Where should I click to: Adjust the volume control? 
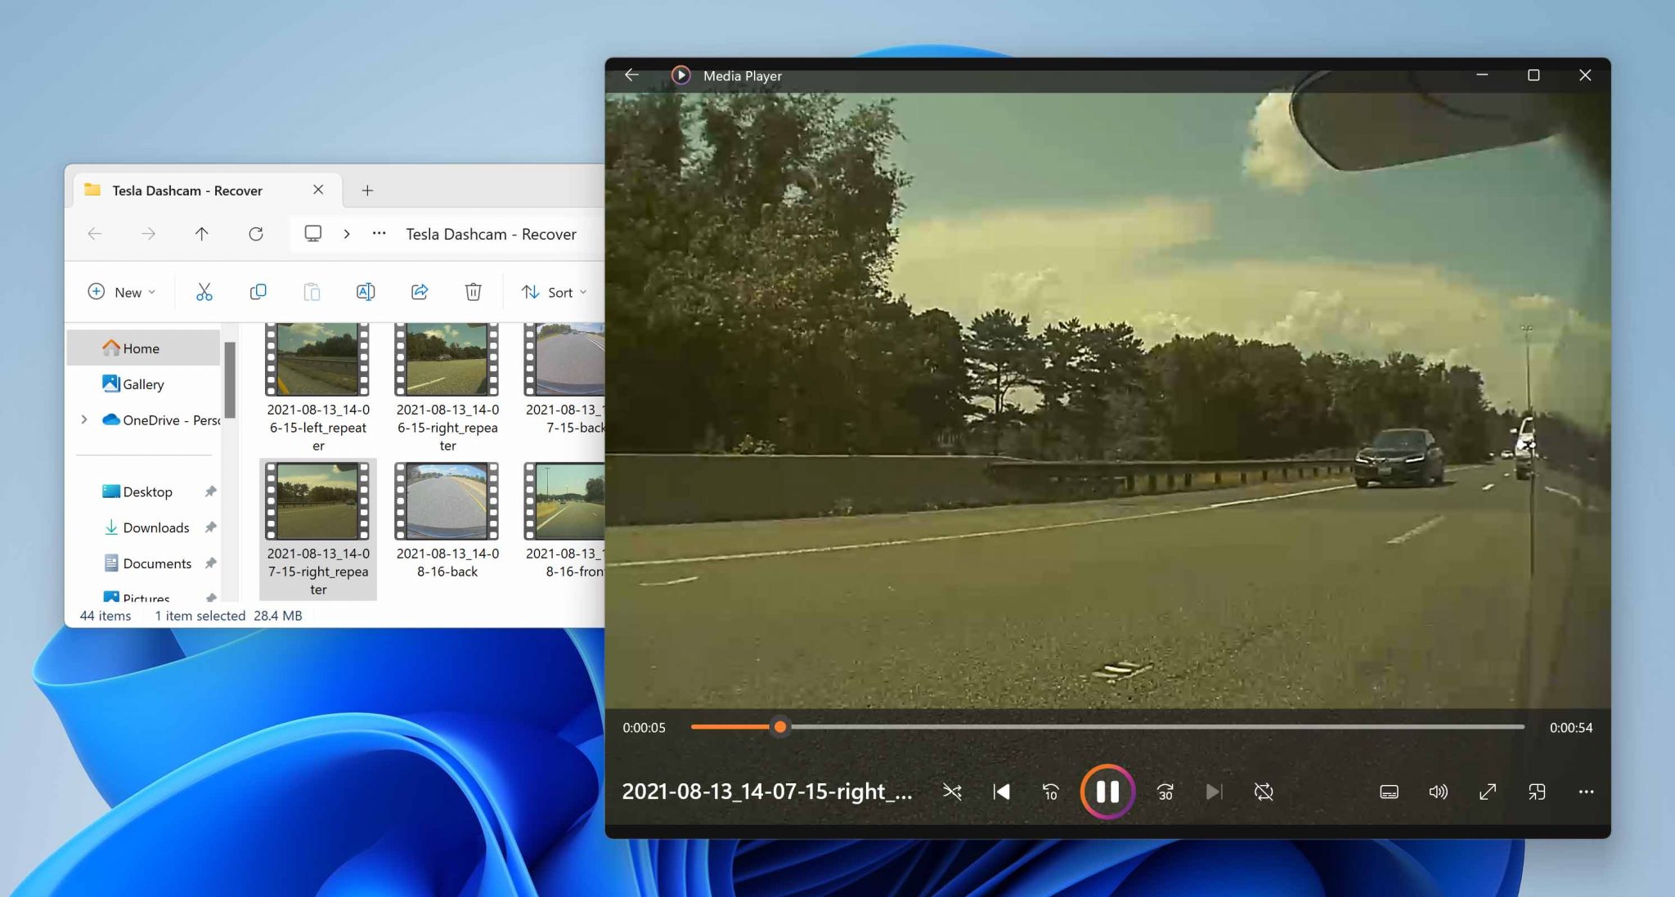[1438, 791]
